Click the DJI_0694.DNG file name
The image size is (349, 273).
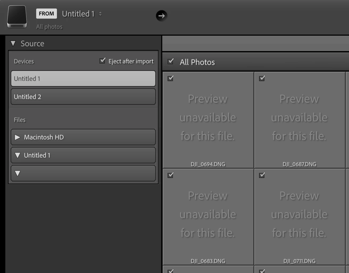coord(208,164)
